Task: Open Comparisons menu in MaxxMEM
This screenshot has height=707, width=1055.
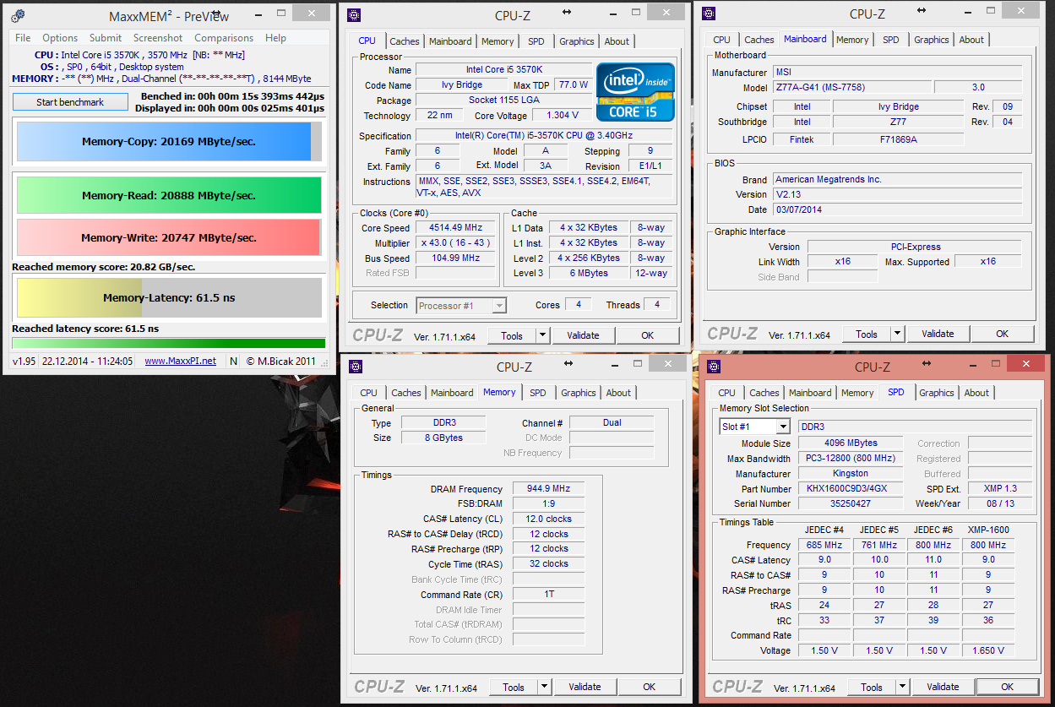Action: [224, 38]
